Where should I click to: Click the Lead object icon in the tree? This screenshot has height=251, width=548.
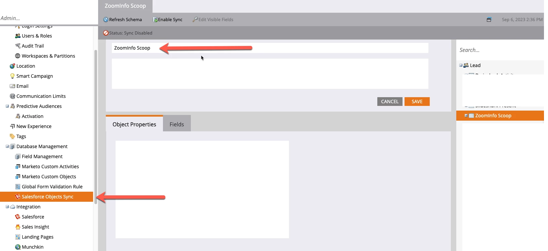(x=466, y=65)
